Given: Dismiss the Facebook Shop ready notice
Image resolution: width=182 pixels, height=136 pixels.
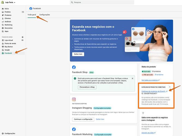Looking at the screenshot, I should point(132,79).
